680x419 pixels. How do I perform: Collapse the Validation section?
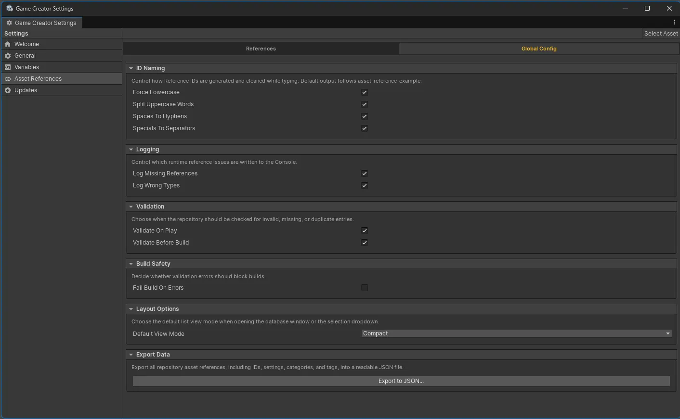point(131,207)
